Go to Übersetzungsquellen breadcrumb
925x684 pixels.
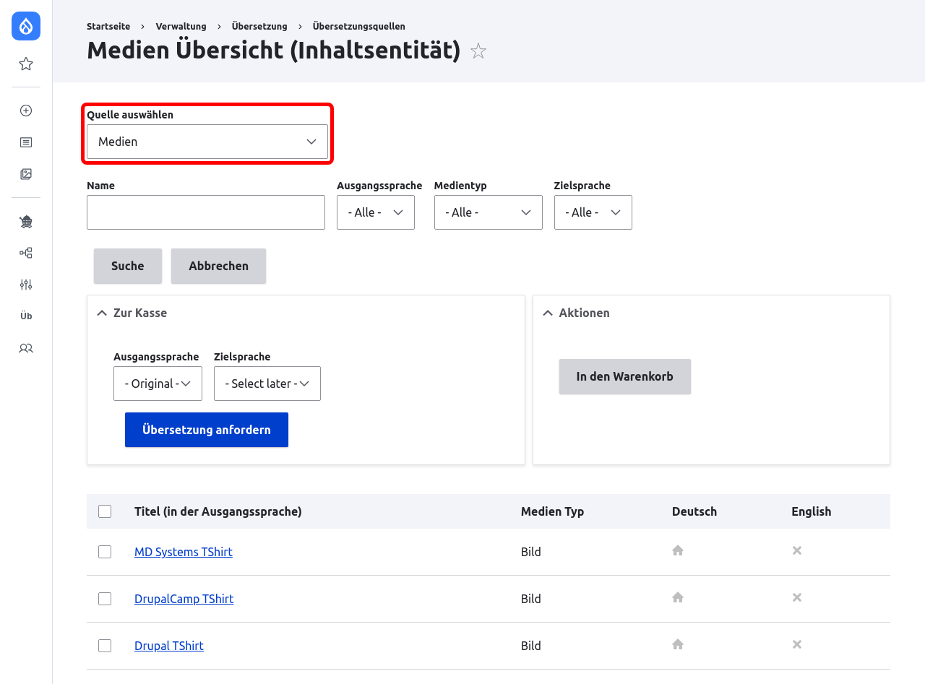[x=359, y=26]
